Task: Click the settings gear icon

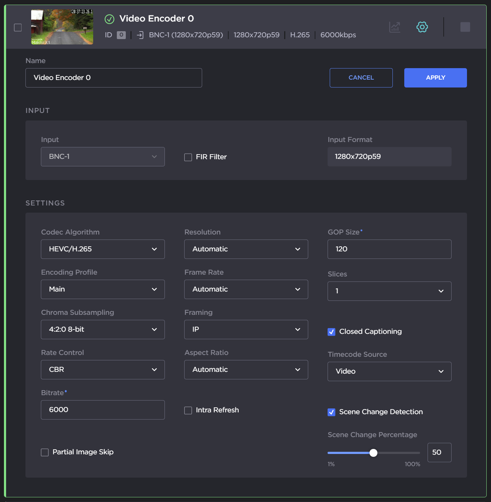Action: tap(422, 27)
